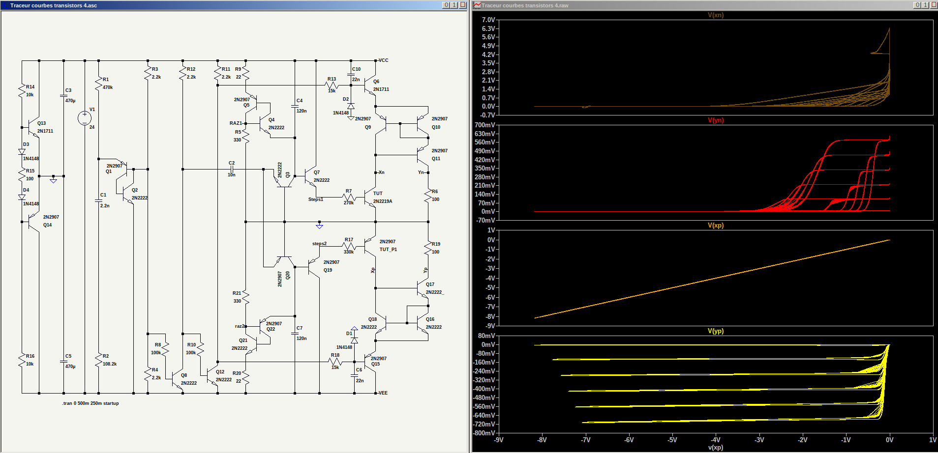
Task: Click the 108.2k value of resistor R2
Action: pos(110,364)
